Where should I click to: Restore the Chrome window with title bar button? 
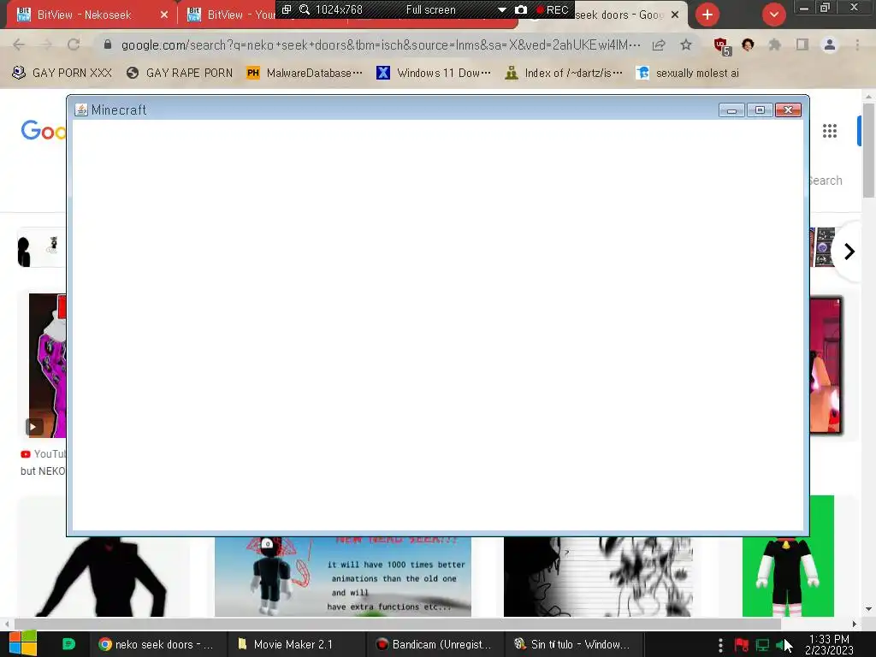(x=826, y=8)
